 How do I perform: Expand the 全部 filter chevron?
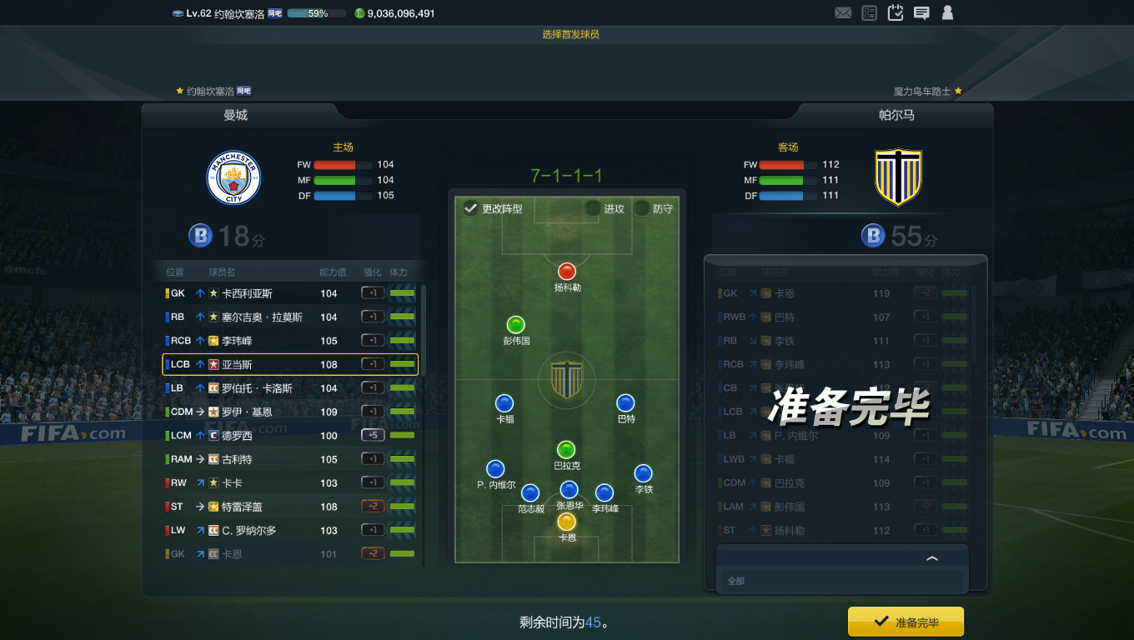[x=932, y=558]
